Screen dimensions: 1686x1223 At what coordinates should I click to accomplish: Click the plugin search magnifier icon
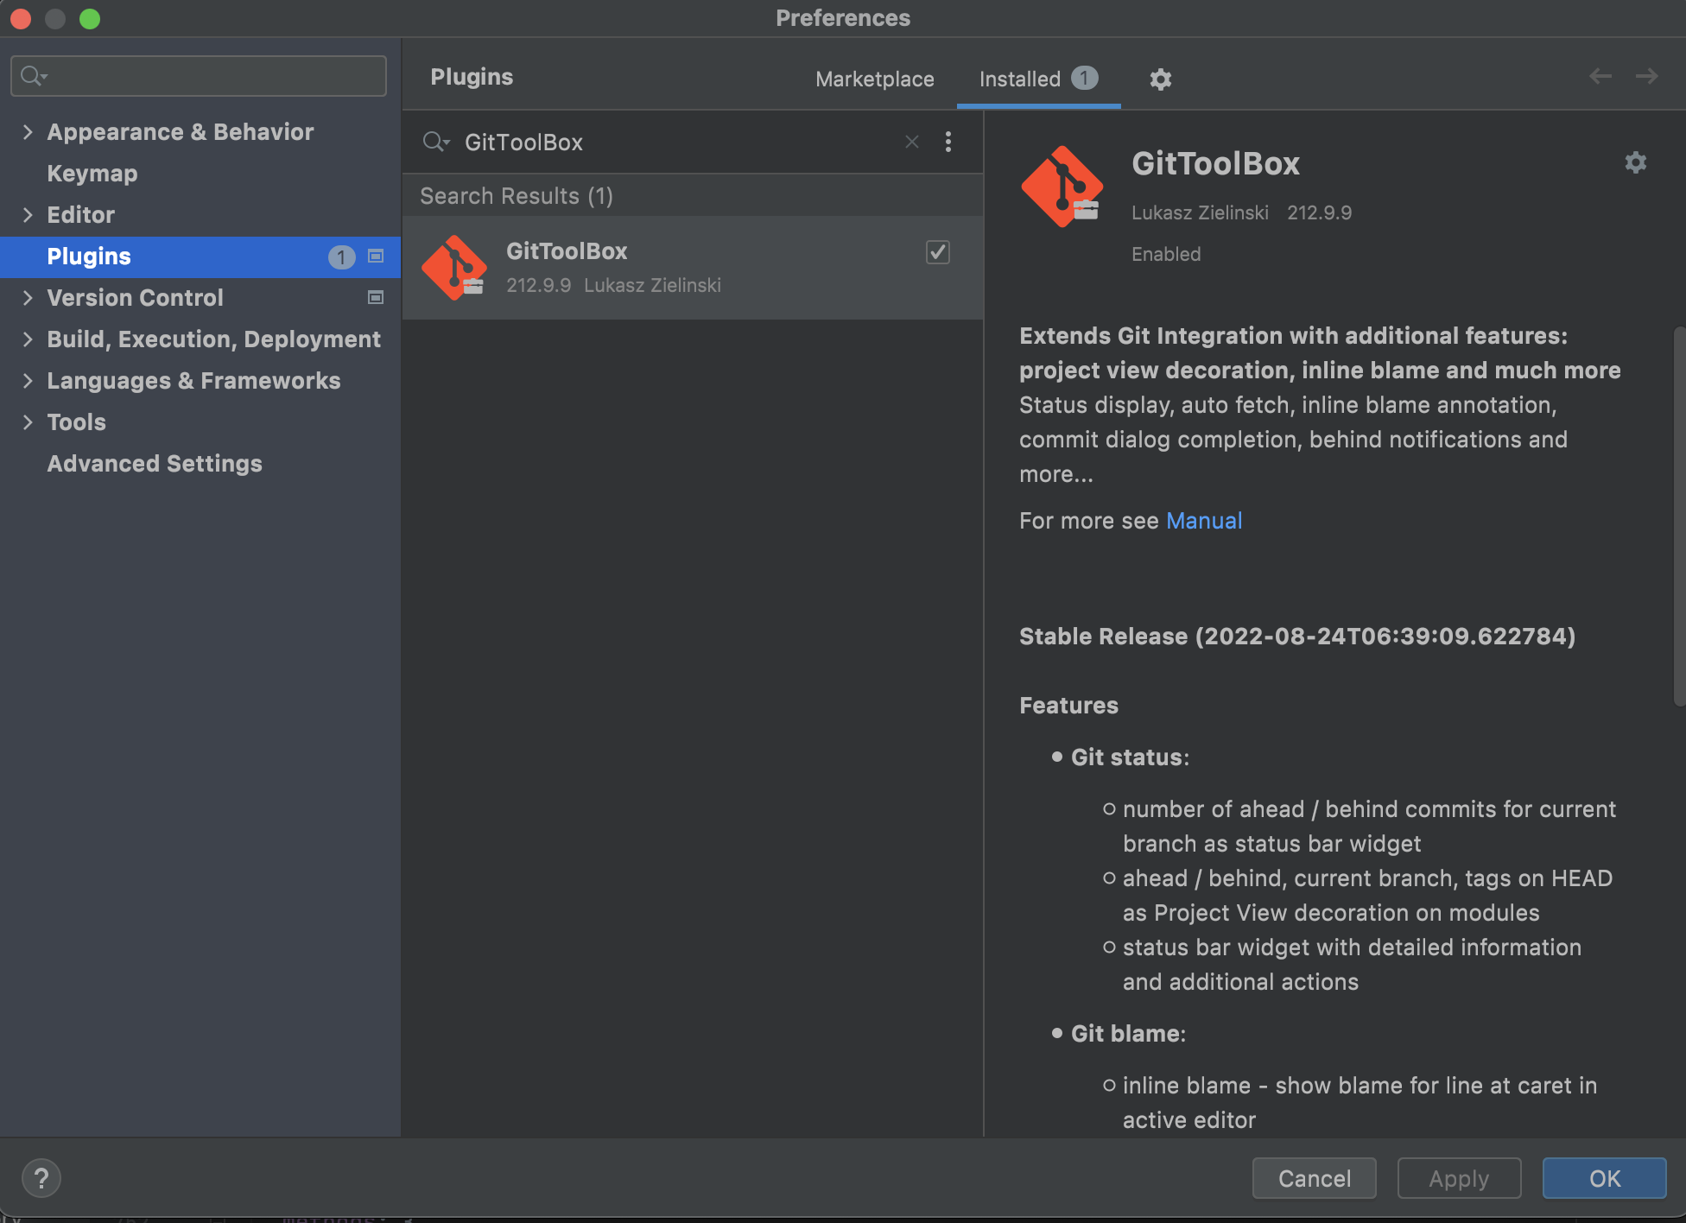pyautogui.click(x=436, y=142)
